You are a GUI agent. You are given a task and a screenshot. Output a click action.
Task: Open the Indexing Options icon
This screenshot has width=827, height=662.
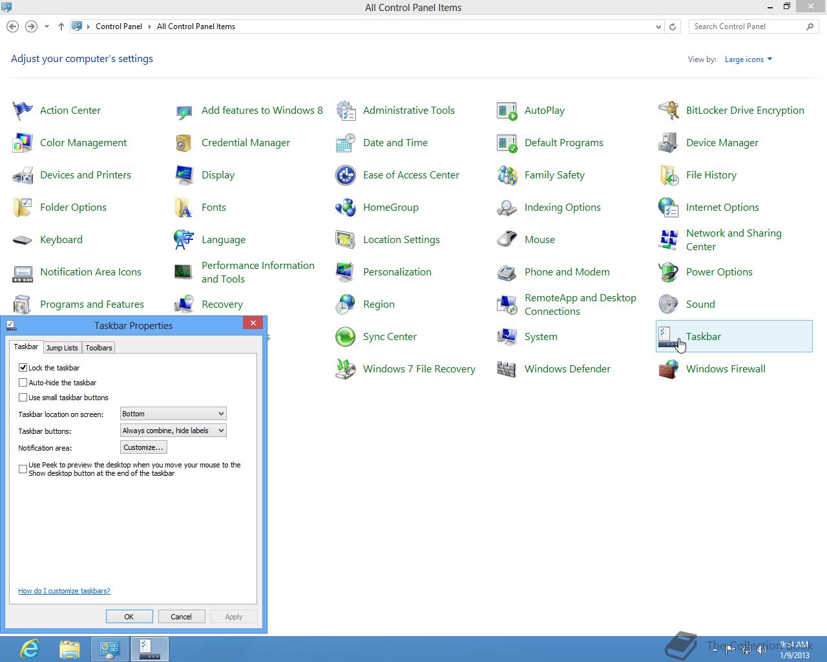coord(507,208)
